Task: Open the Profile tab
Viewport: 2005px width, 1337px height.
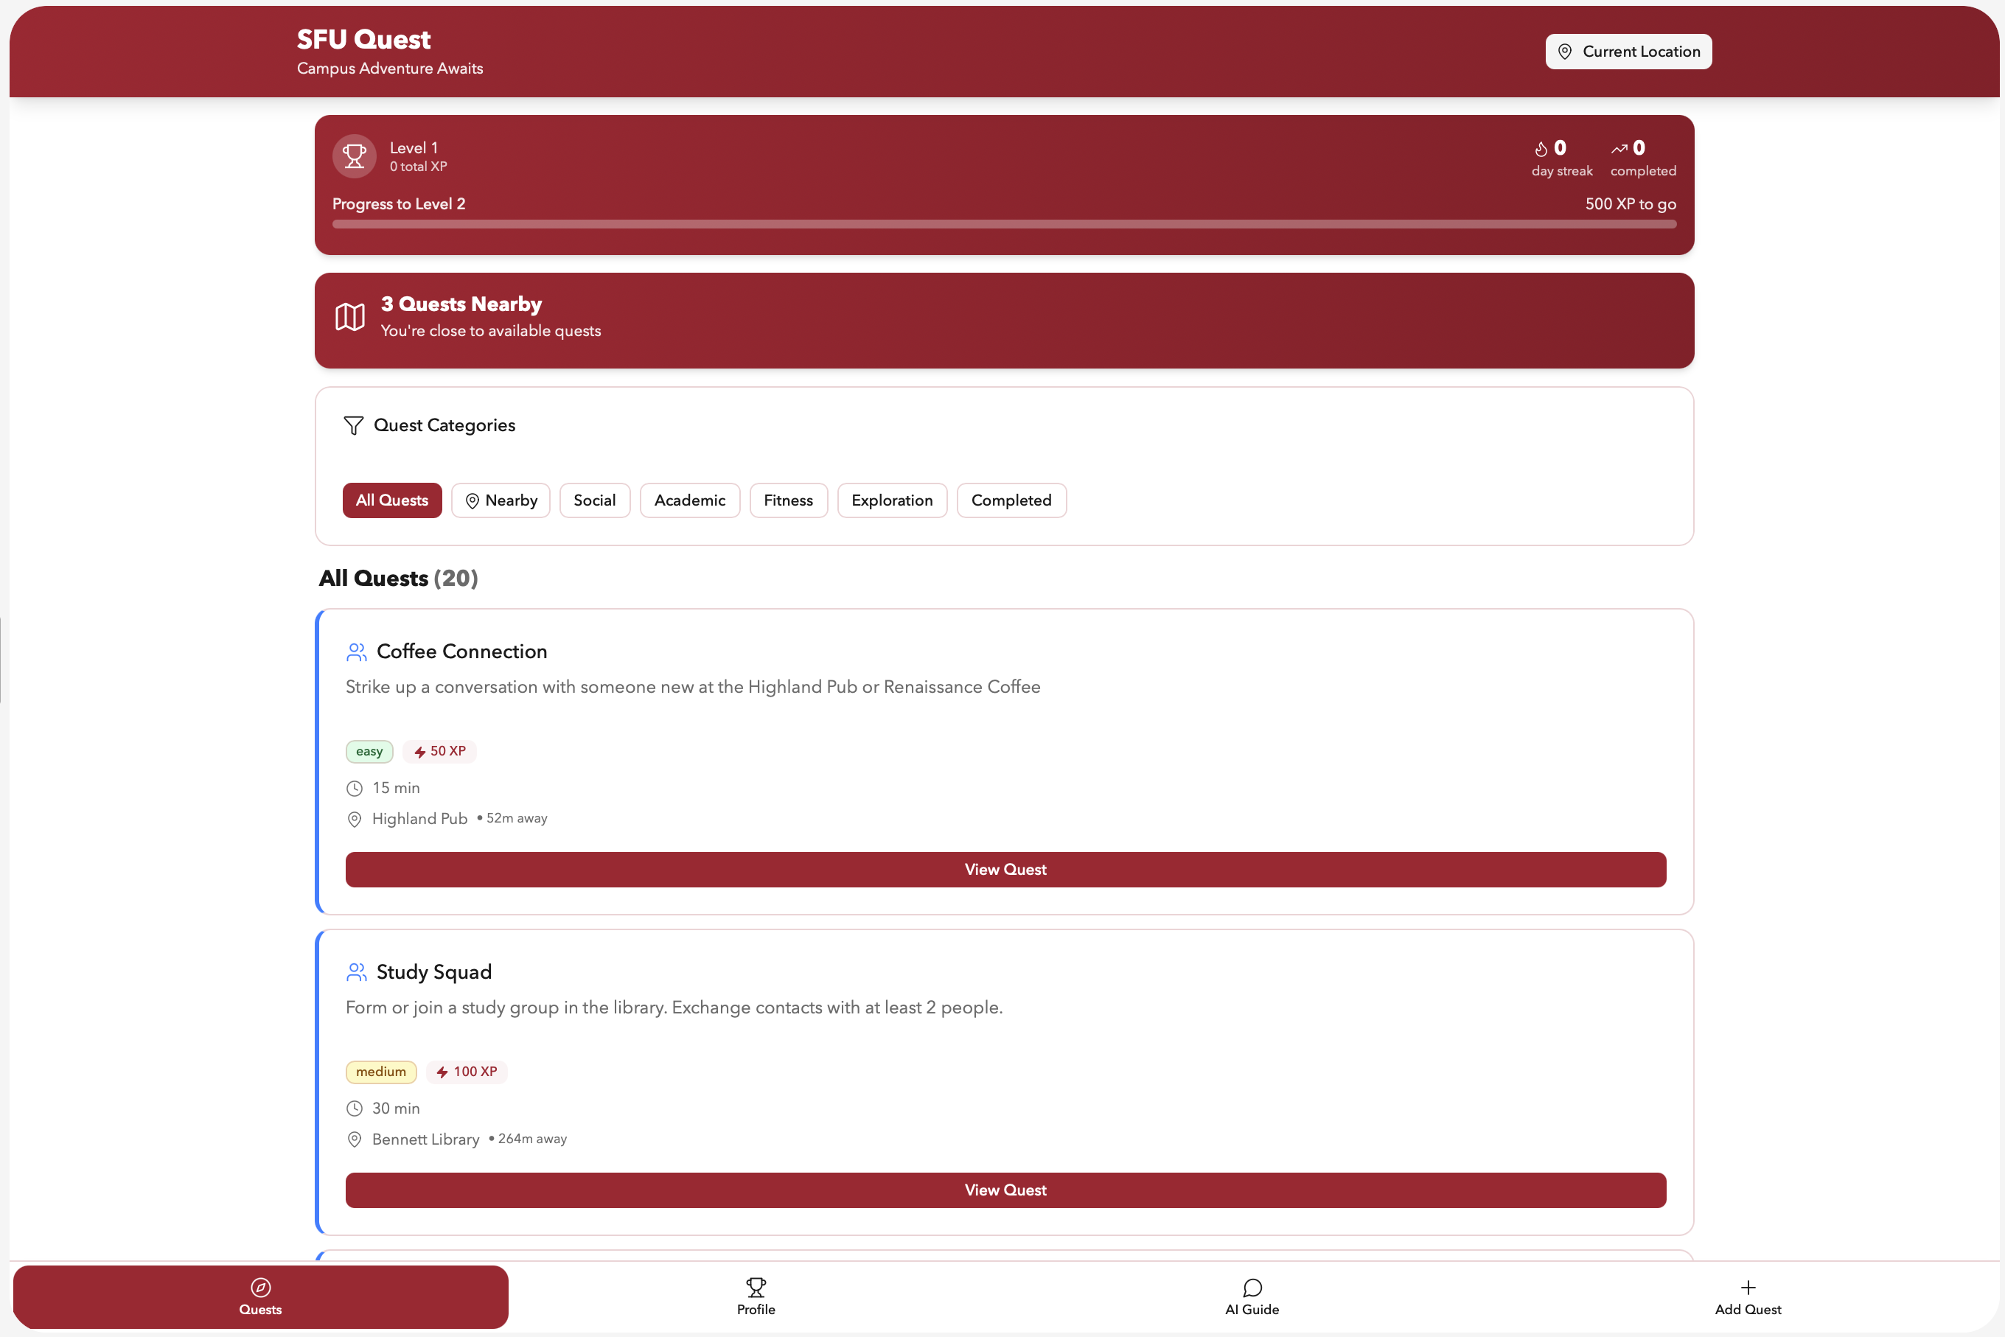Action: [756, 1297]
